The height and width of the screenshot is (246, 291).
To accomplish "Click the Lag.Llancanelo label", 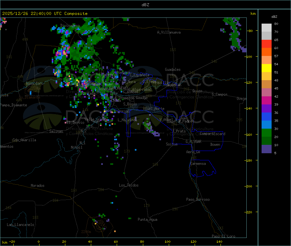I will 21,225.
